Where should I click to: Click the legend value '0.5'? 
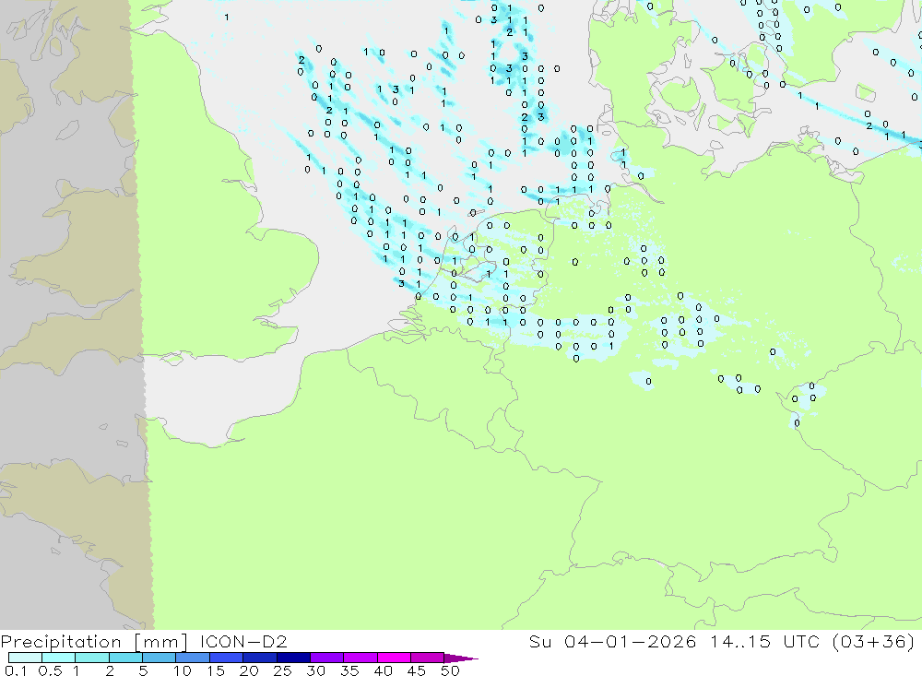[50, 670]
